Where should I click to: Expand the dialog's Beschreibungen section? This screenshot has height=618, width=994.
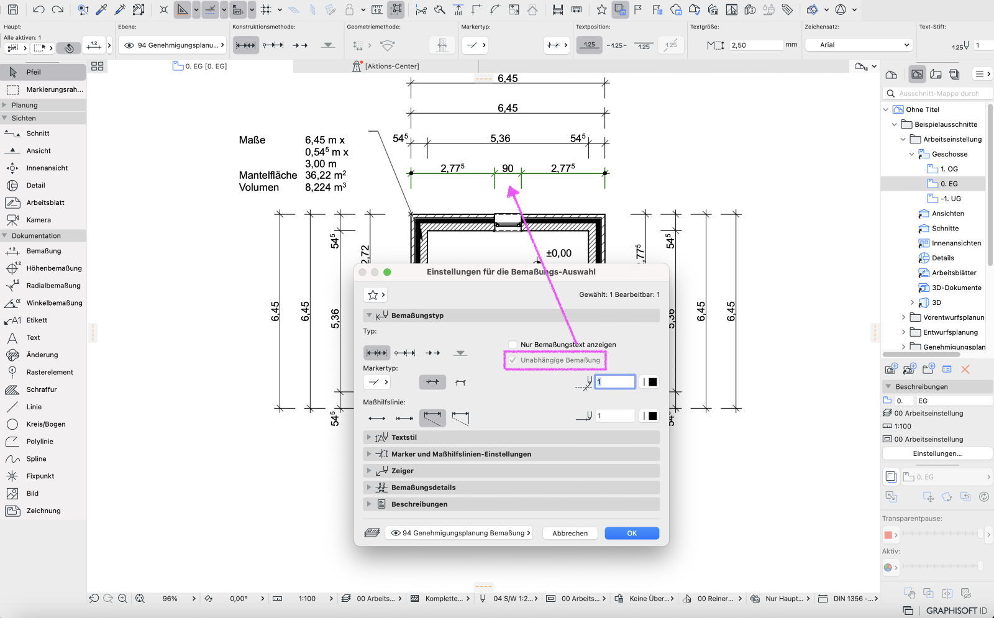[511, 504]
